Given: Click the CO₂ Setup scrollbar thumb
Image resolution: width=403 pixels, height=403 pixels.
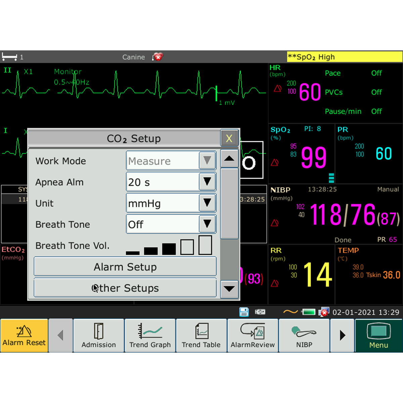Looking at the screenshot, I should (x=229, y=204).
